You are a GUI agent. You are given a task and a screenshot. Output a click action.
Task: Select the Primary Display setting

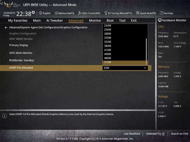18,45
